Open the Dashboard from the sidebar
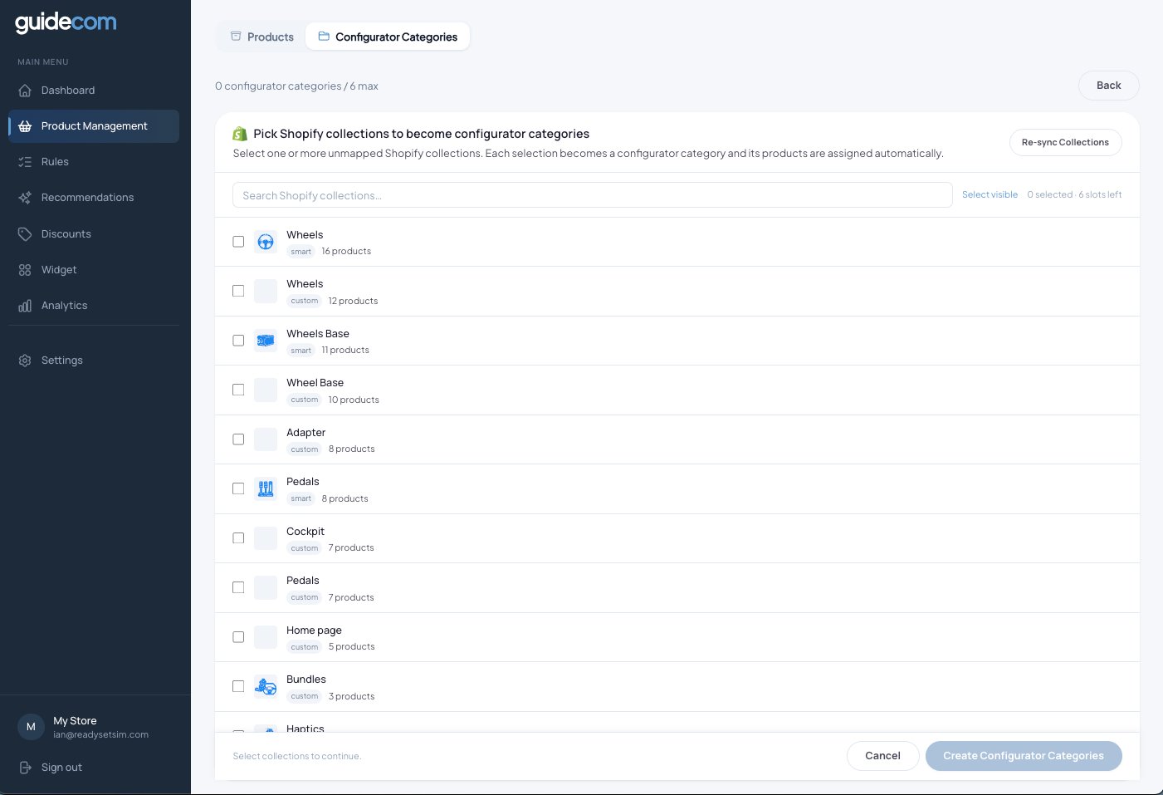Screen dimensions: 1163x795 26,90
